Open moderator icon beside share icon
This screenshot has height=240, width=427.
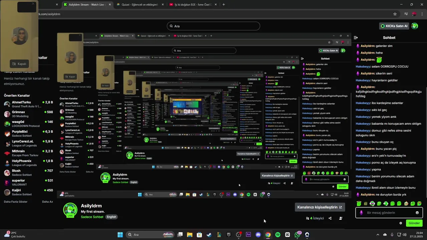click(341, 218)
